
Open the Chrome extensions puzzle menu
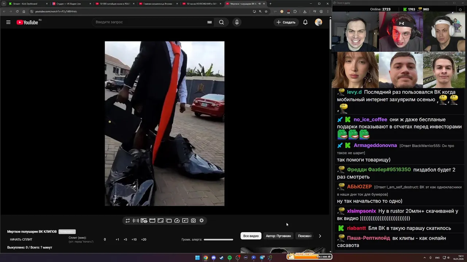click(295, 11)
